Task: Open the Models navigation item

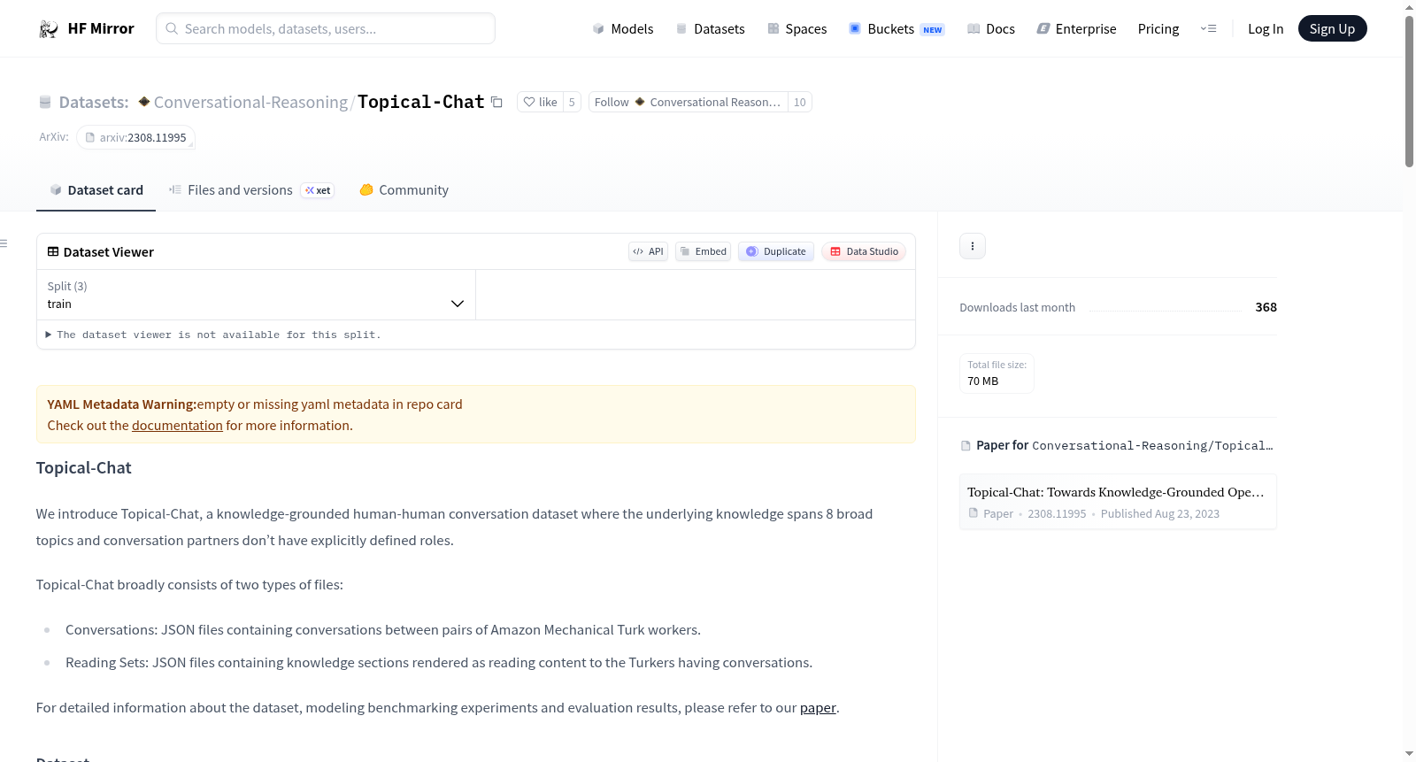Action: (x=623, y=29)
